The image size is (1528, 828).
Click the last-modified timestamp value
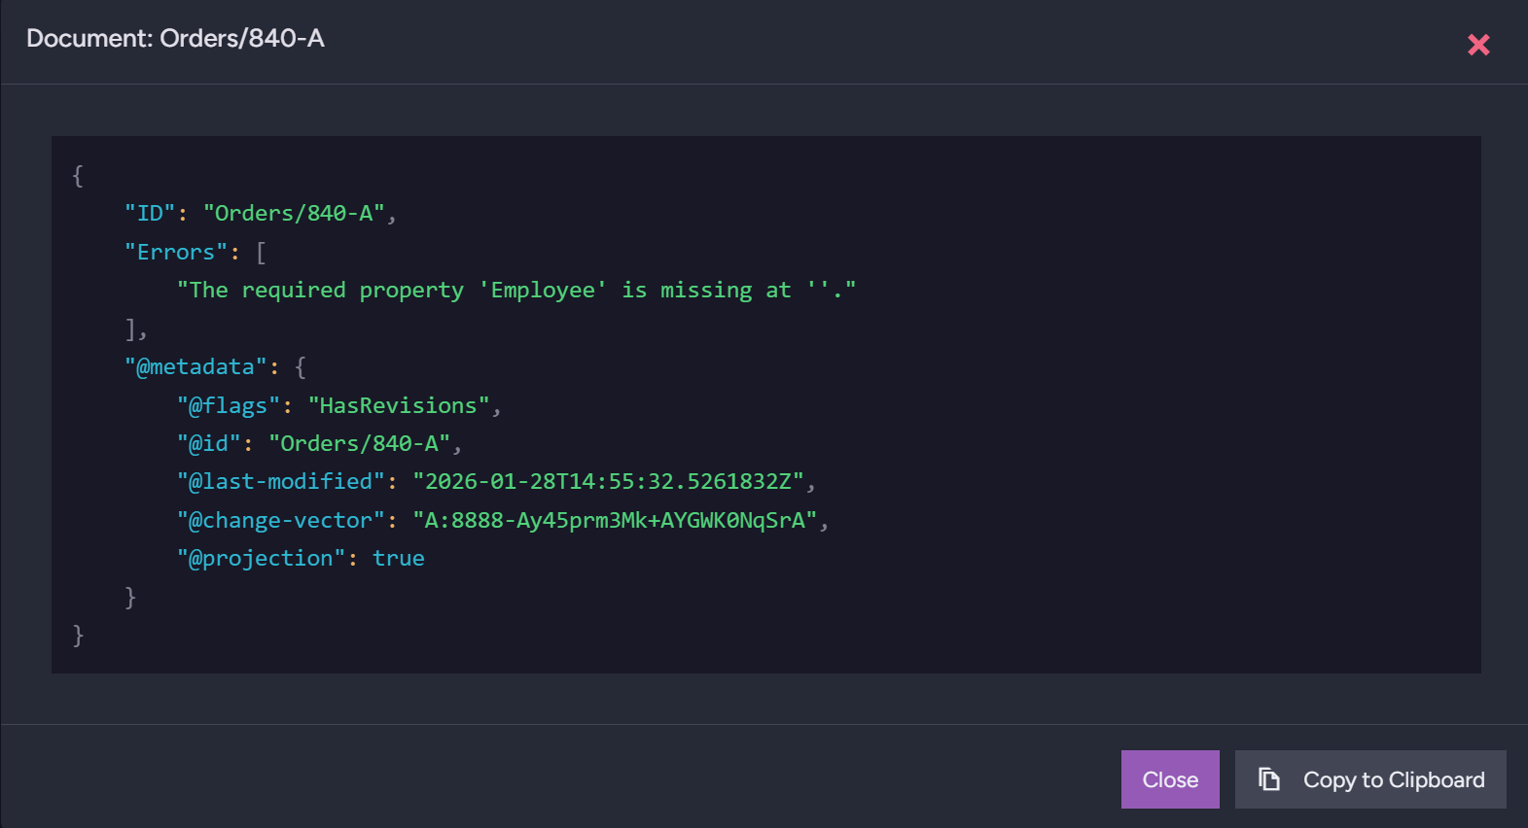tap(608, 482)
